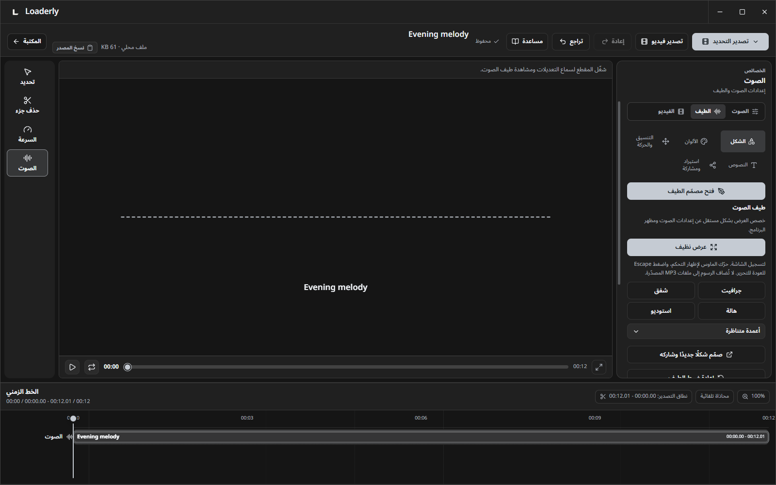Click نطاق التصدير export range button
Viewport: 776px width, 485px height.
click(644, 396)
